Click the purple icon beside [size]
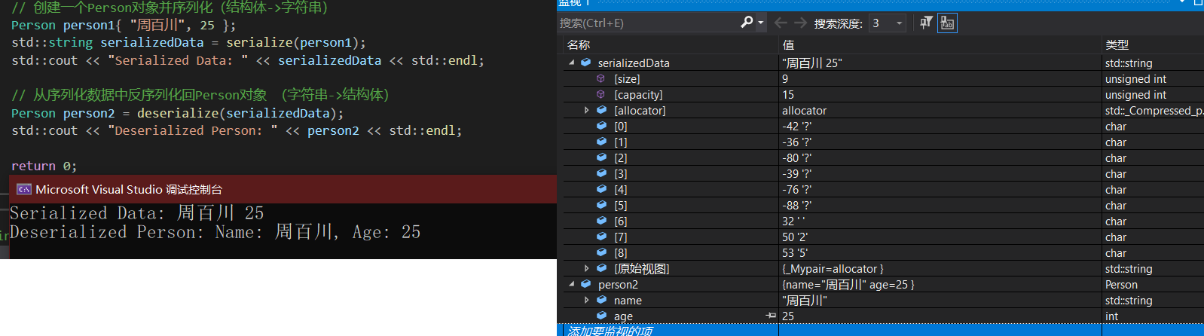The image size is (1204, 336). coord(600,79)
